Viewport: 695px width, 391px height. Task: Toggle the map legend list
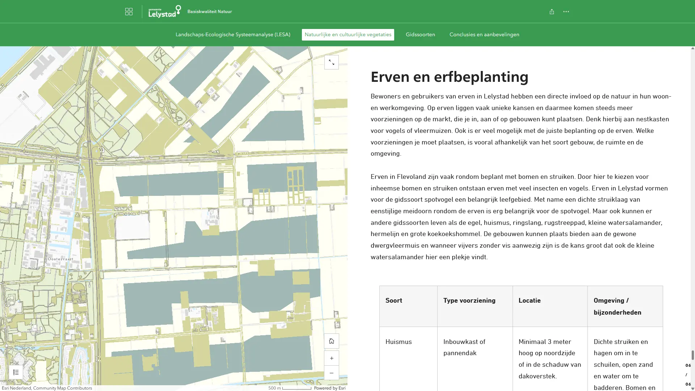(16, 372)
